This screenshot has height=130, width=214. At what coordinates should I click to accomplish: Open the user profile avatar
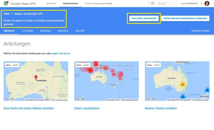point(207,3)
